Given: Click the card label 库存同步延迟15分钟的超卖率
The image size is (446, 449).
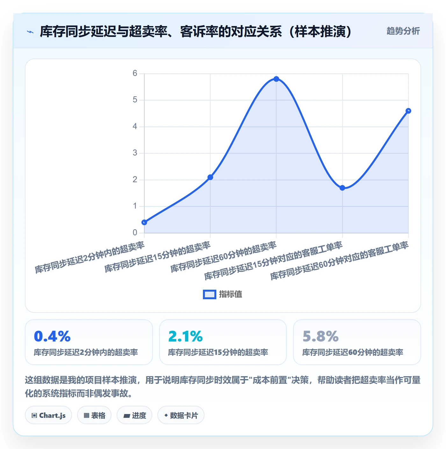Looking at the screenshot, I should tap(218, 352).
